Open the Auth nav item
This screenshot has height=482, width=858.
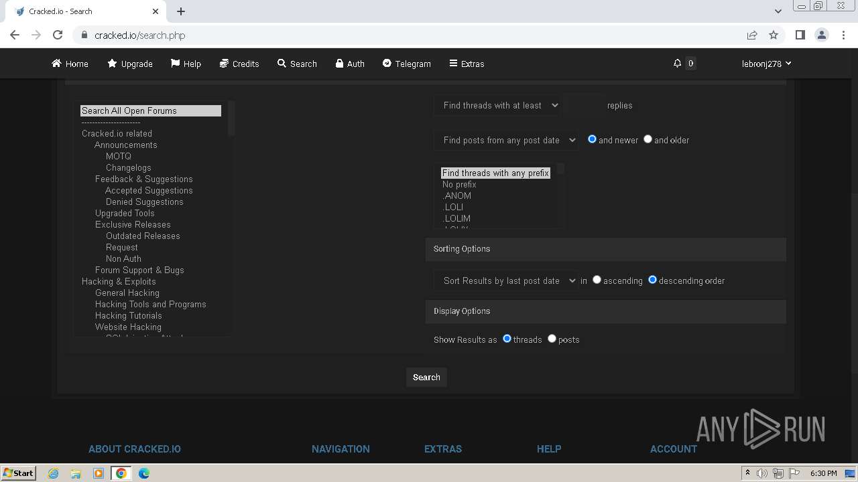[350, 64]
